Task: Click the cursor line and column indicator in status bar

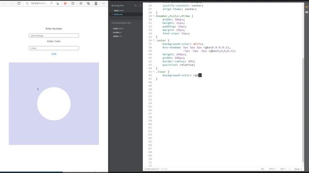Action: tap(152, 169)
